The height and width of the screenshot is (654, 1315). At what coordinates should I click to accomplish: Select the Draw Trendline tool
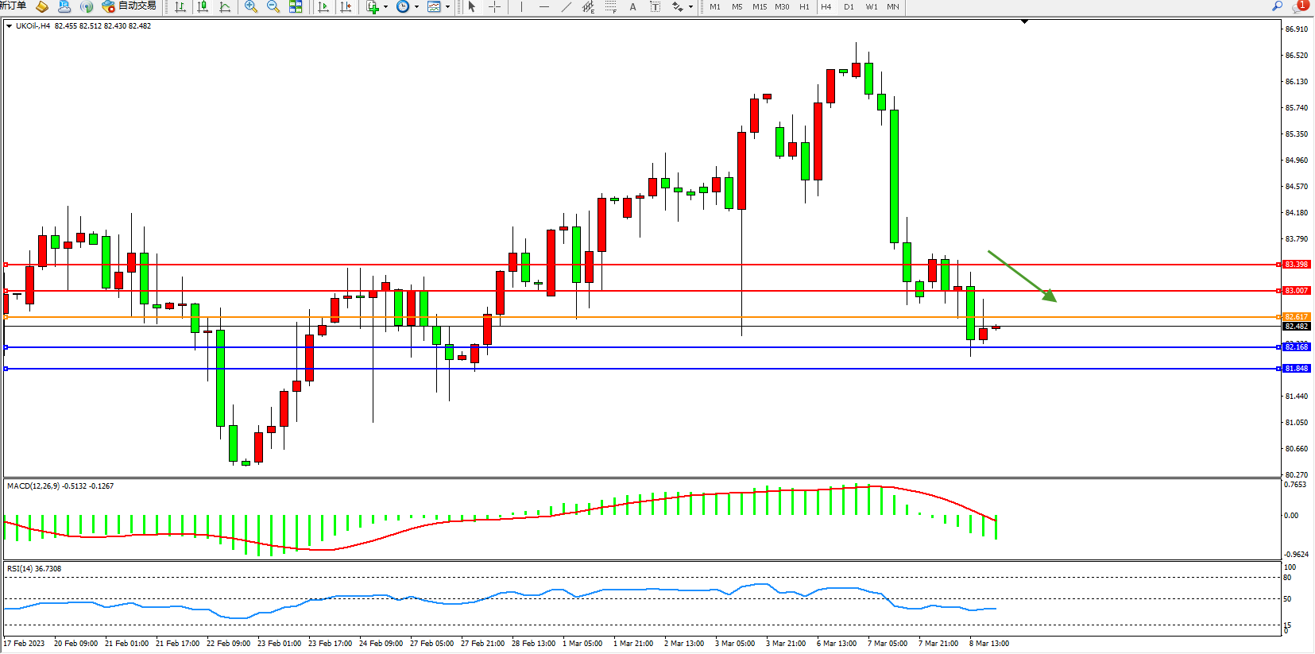coord(566,7)
